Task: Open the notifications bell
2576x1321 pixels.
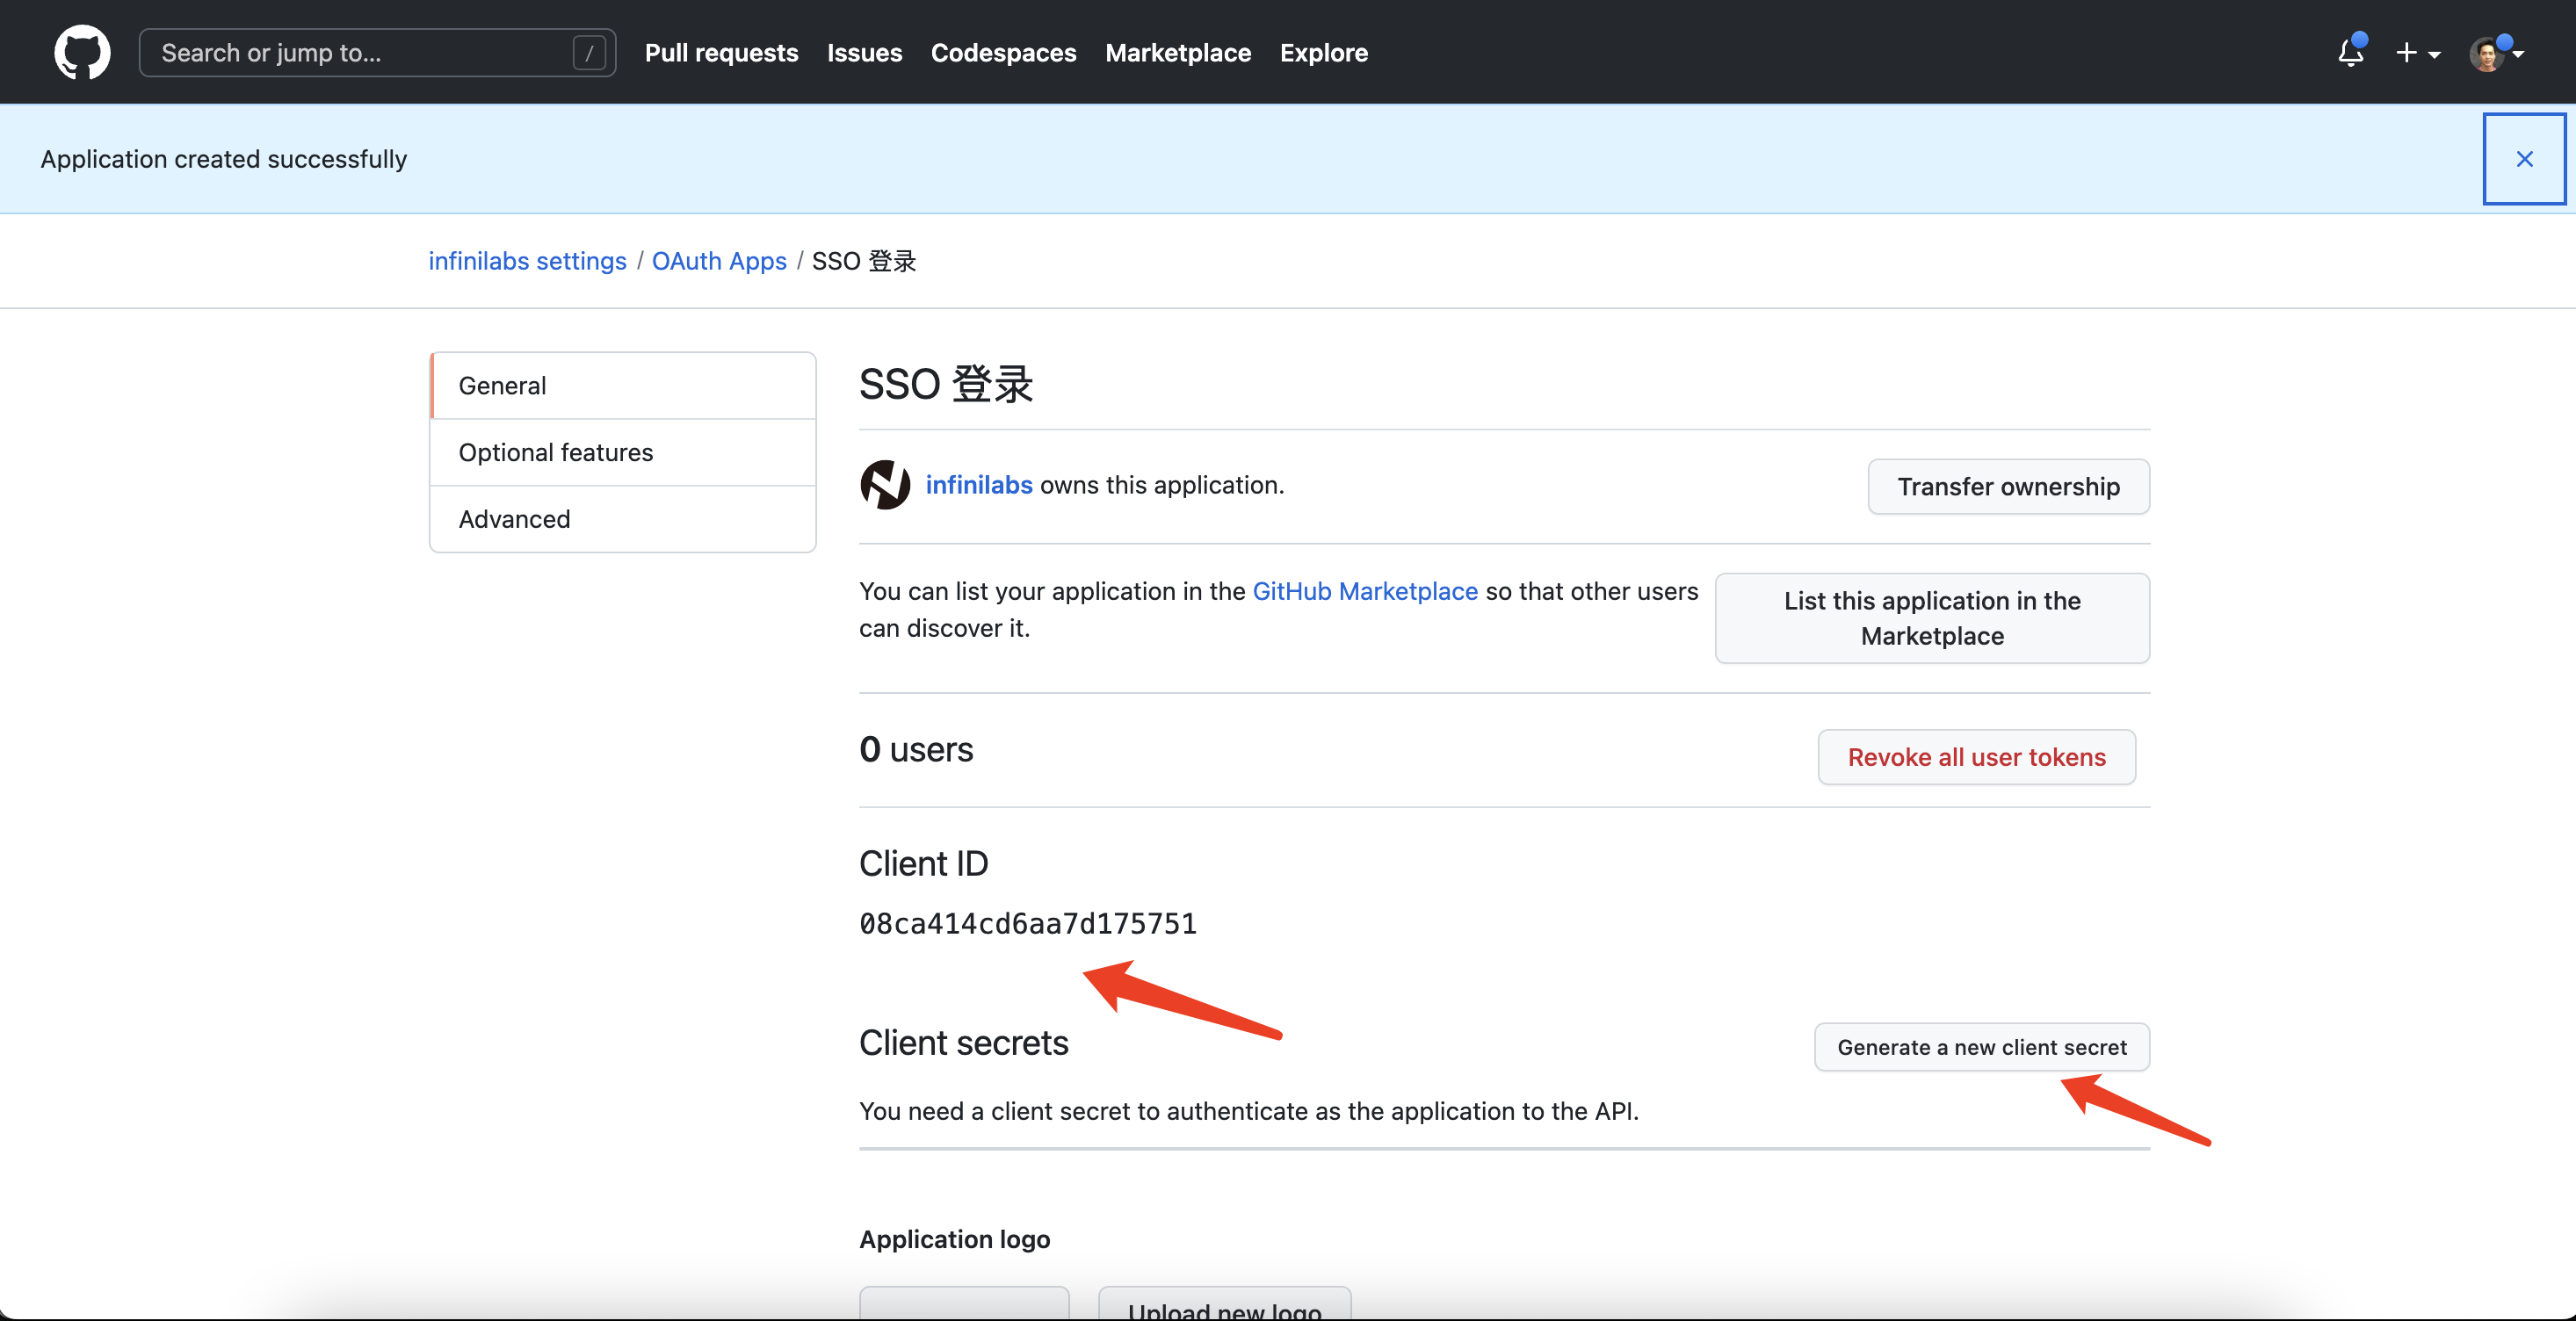Action: [2349, 54]
